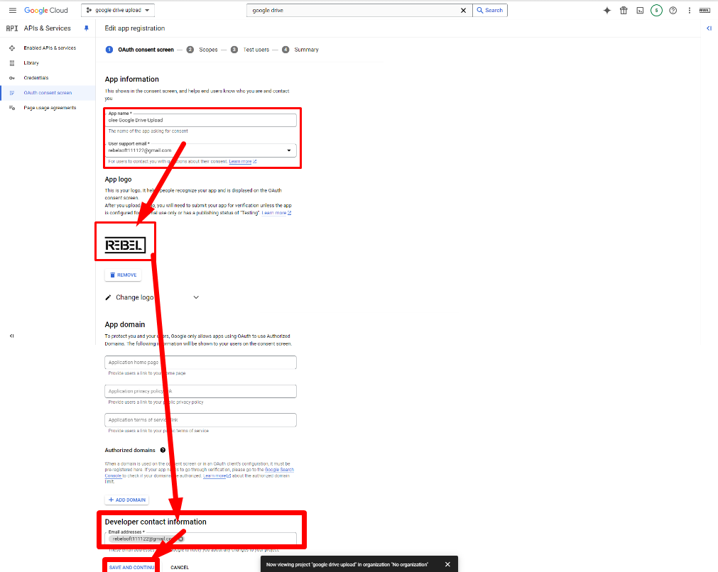Click the ADD DOMAIN button
The height and width of the screenshot is (572, 718).
click(x=127, y=500)
